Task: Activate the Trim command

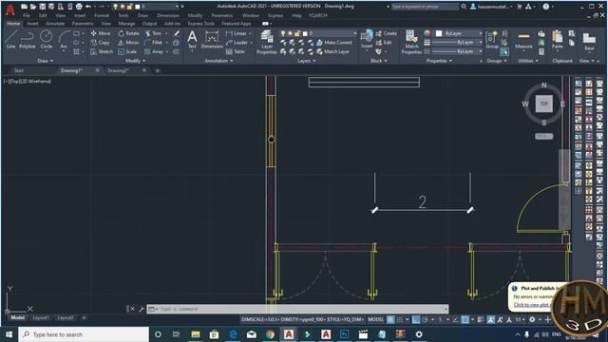Action: tap(154, 33)
